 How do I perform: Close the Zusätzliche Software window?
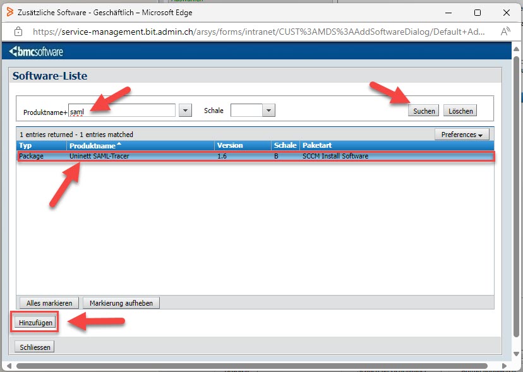[x=507, y=13]
